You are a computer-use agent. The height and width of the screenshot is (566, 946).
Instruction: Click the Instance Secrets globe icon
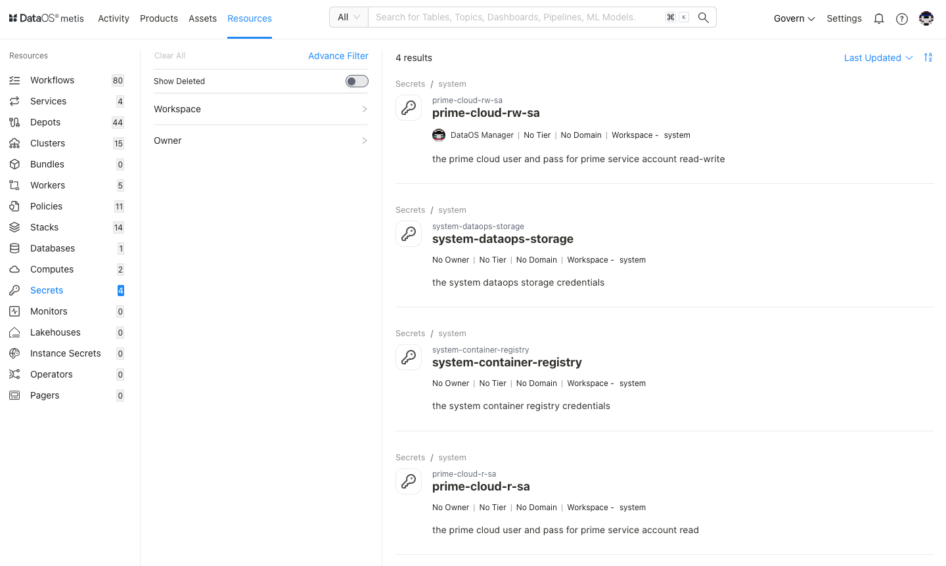point(14,353)
